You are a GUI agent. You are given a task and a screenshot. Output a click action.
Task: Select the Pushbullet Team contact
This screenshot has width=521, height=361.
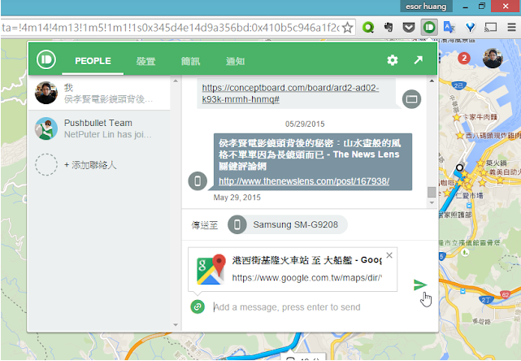(x=98, y=128)
